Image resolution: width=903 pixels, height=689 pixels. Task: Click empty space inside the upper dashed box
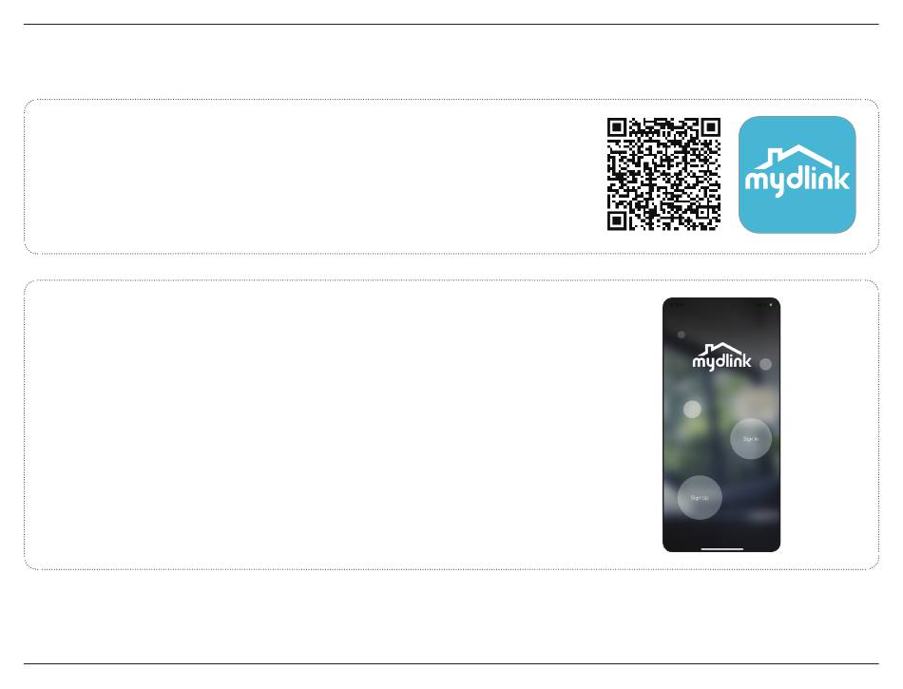(x=311, y=176)
